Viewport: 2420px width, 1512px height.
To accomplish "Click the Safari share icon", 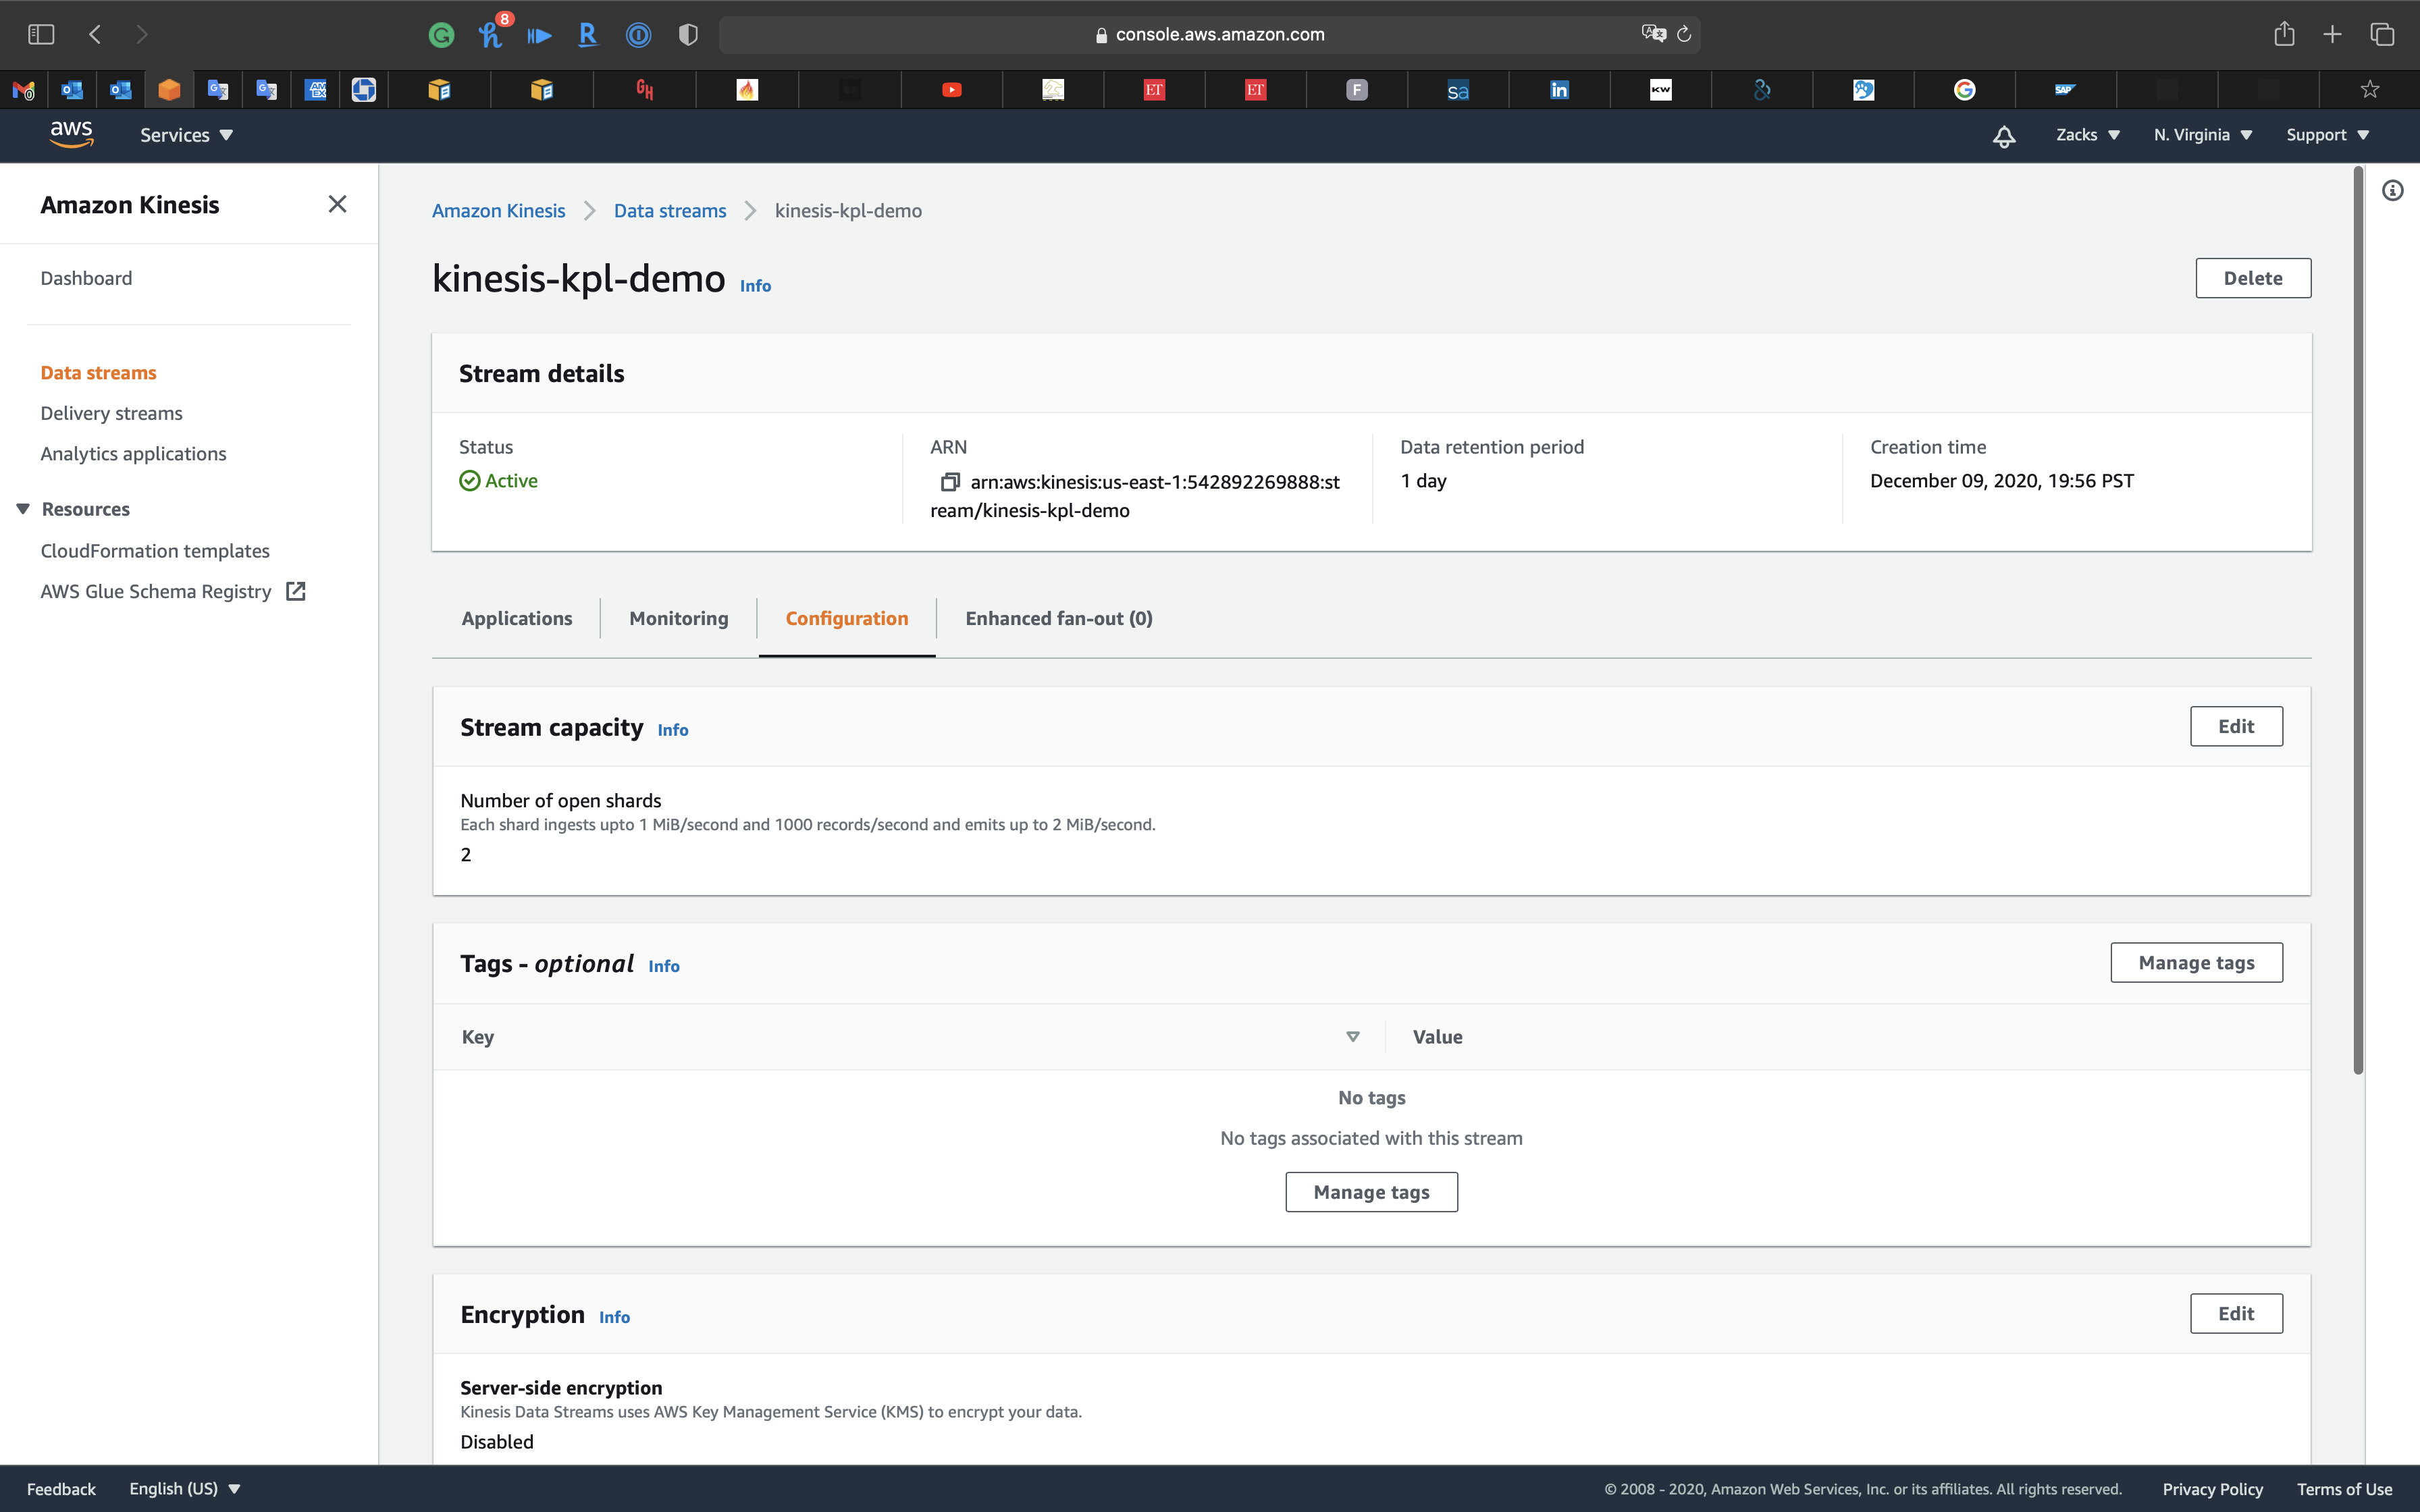I will tap(2284, 34).
